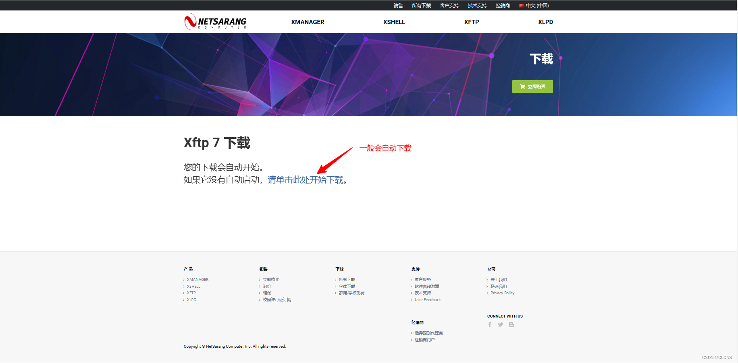738x363 pixels.
Task: Open 经销商 in the top bar
Action: [503, 6]
